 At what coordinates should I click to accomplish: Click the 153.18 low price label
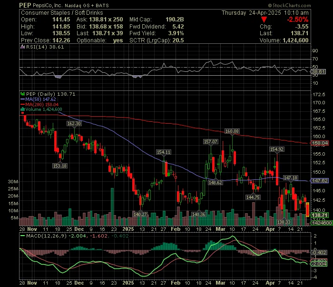60,166
